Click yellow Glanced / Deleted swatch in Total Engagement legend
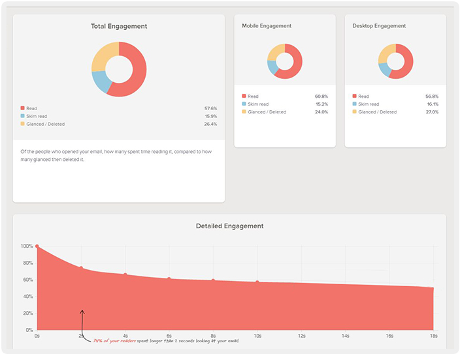Image resolution: width=460 pixels, height=356 pixels. coord(22,124)
